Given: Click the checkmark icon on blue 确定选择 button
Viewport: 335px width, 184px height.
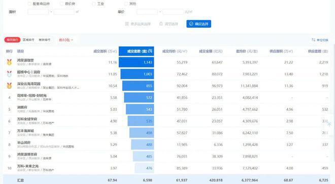Looking at the screenshot, I should click(191, 24).
